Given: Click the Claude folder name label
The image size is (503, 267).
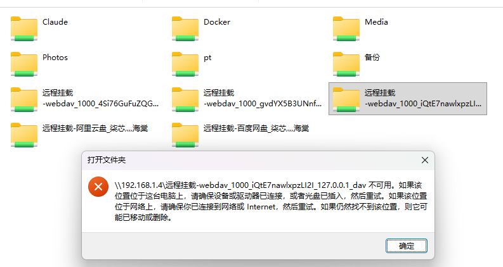Looking at the screenshot, I should [x=55, y=22].
